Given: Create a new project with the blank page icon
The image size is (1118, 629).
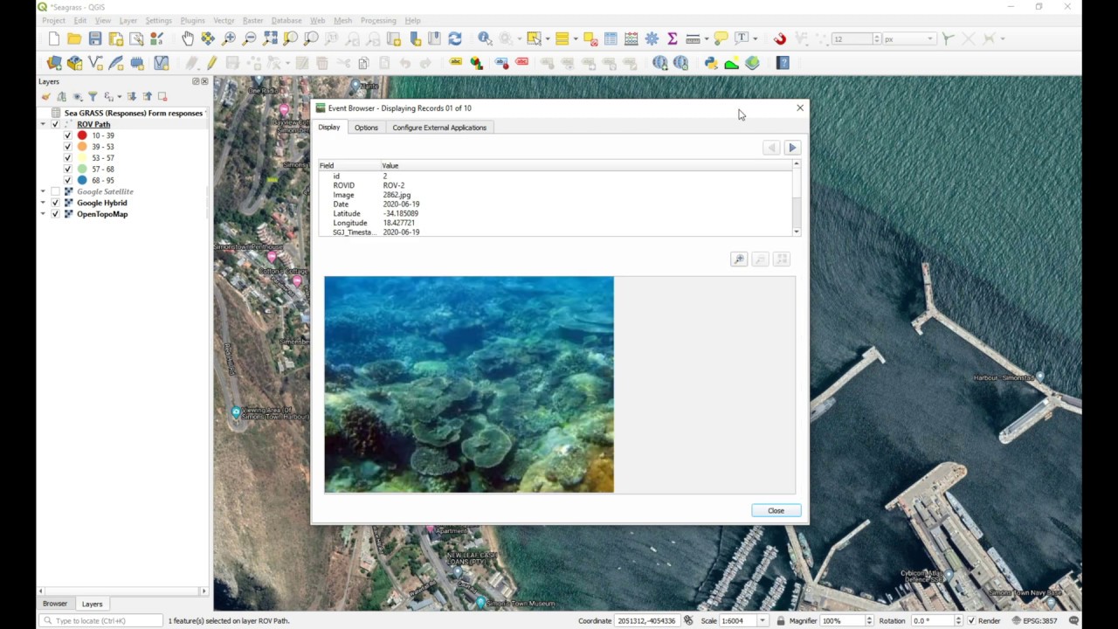Looking at the screenshot, I should (x=53, y=38).
